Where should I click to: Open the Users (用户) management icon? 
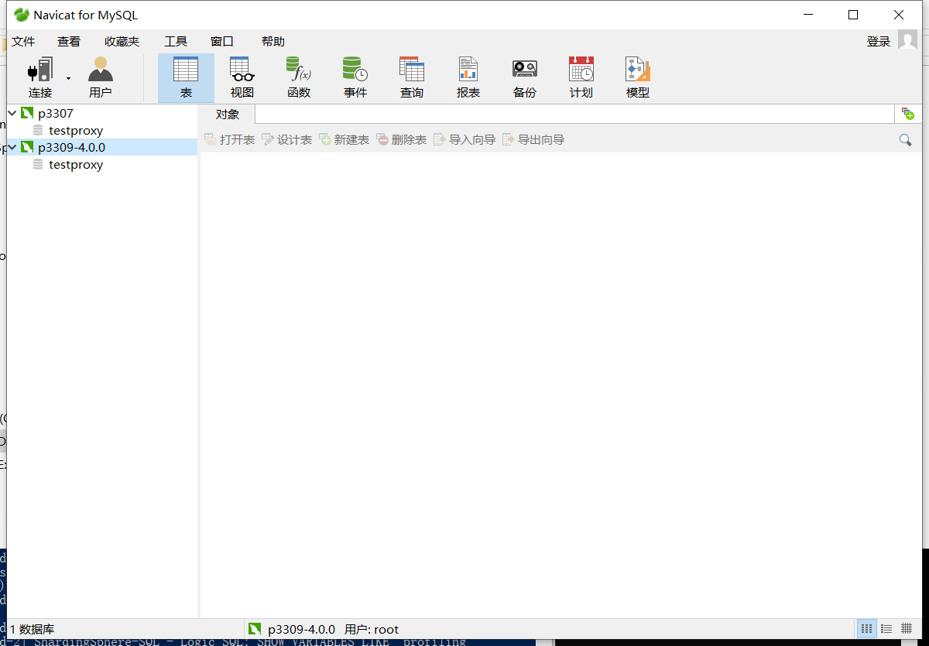101,76
